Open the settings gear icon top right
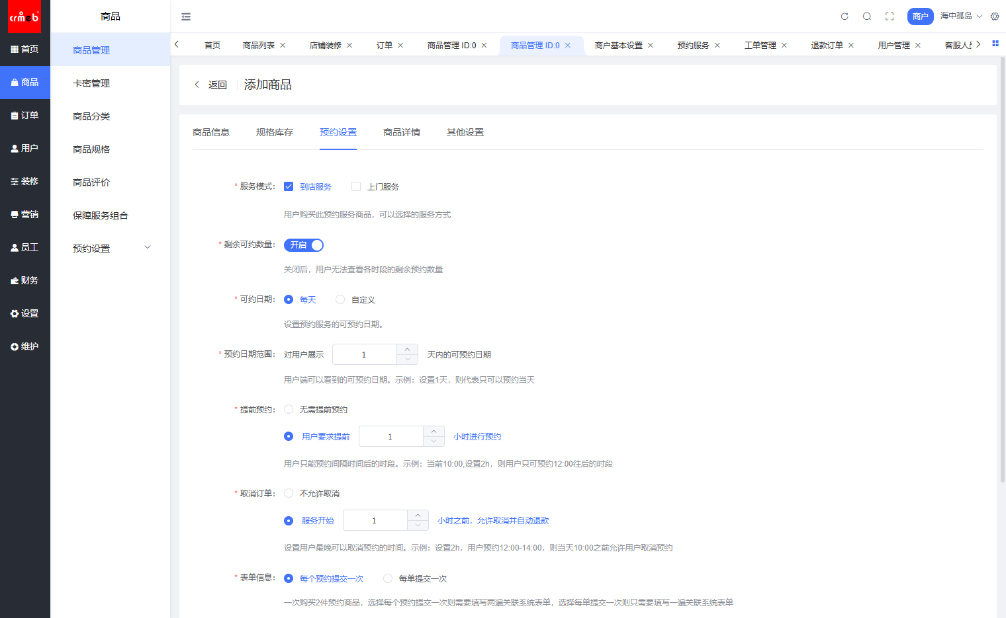This screenshot has width=1006, height=618. (x=995, y=17)
